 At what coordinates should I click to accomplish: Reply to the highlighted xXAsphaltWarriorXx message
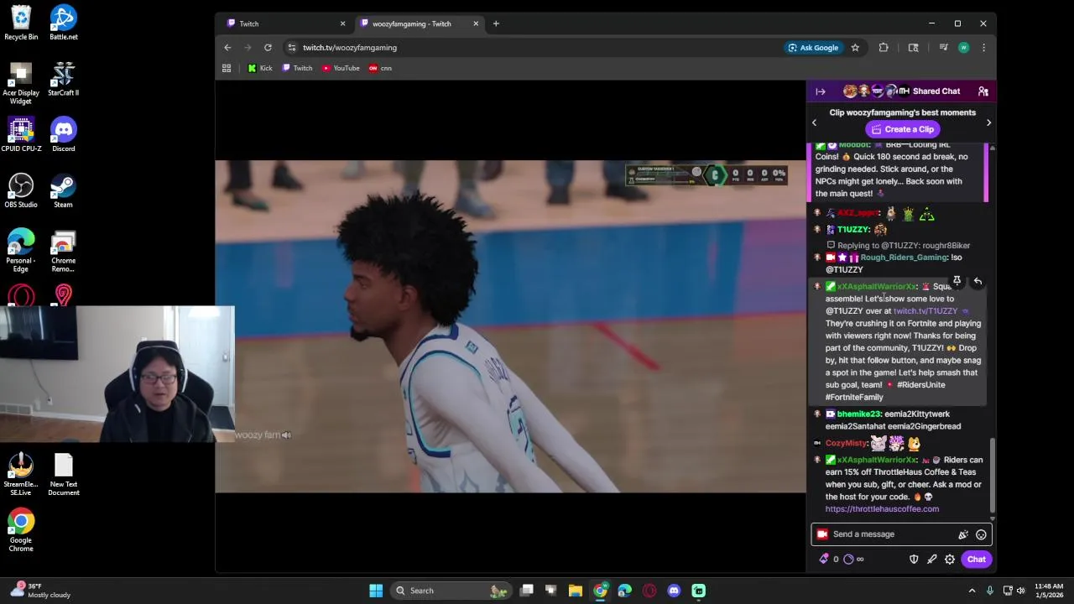click(978, 281)
